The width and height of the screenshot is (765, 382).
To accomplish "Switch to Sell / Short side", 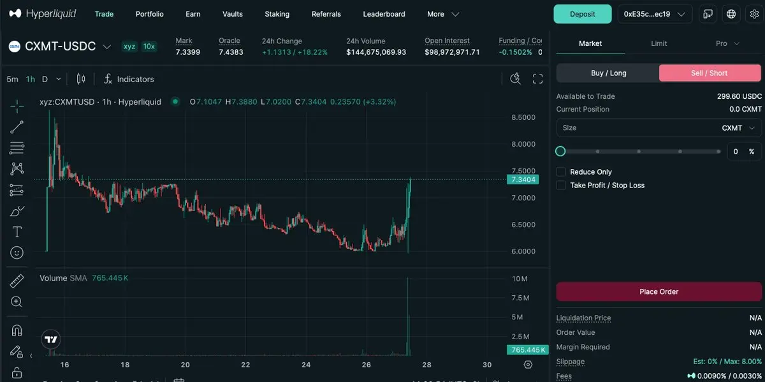I will [x=710, y=73].
